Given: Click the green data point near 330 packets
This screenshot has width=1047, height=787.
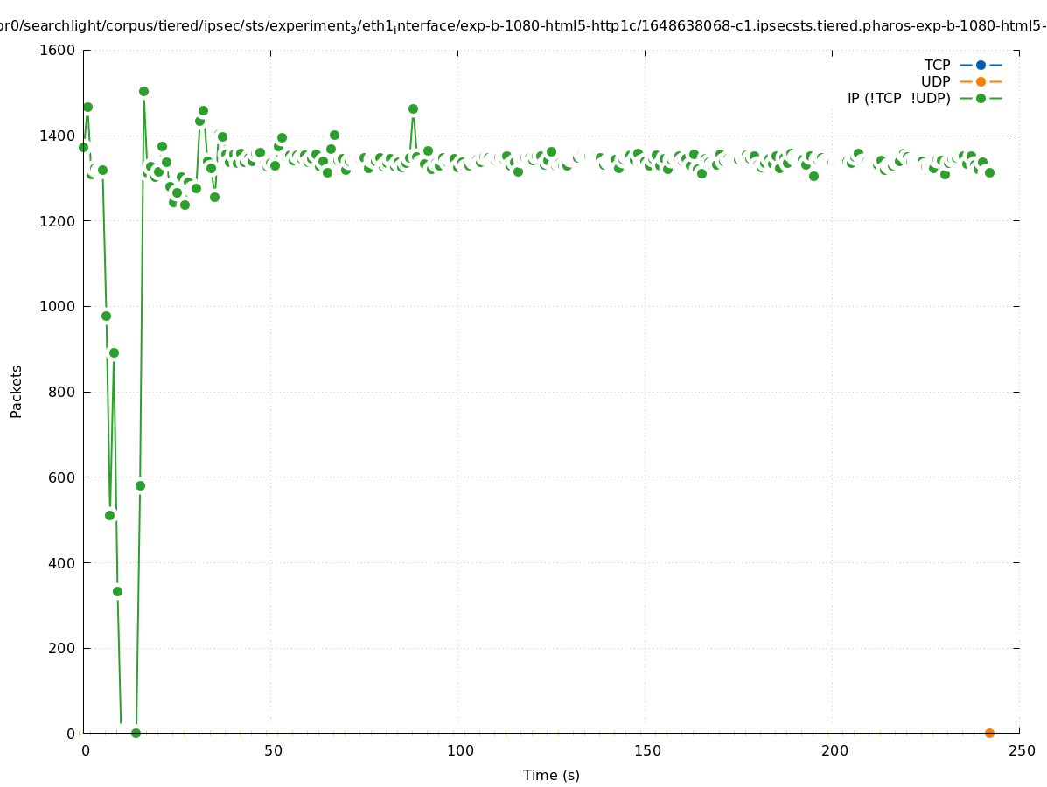Looking at the screenshot, I should [x=117, y=591].
